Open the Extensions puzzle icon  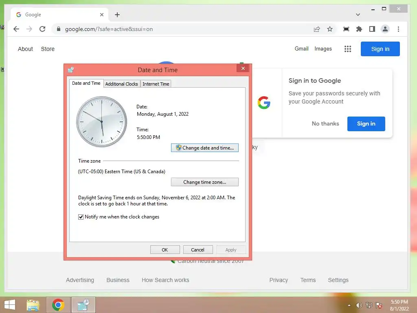click(x=359, y=29)
